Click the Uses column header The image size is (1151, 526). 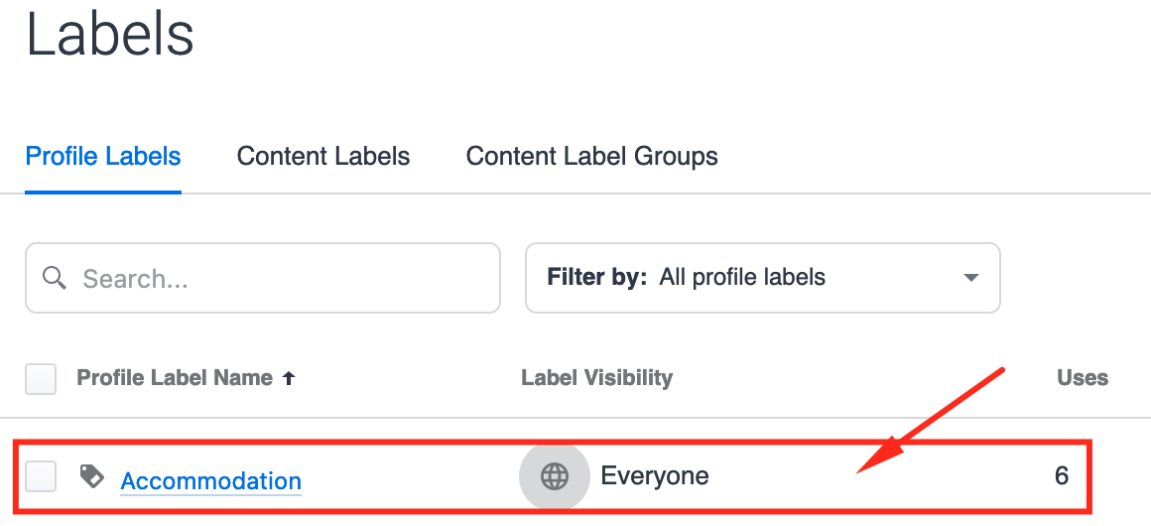(x=1082, y=378)
